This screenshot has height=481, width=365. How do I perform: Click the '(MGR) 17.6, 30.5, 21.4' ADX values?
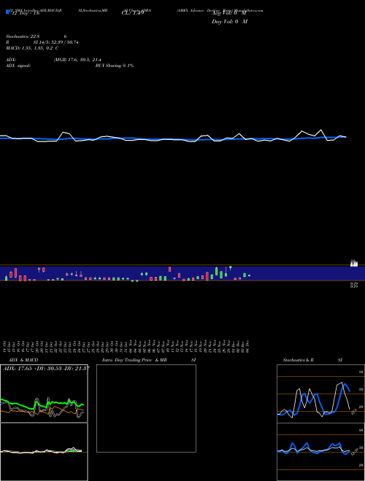77,60
